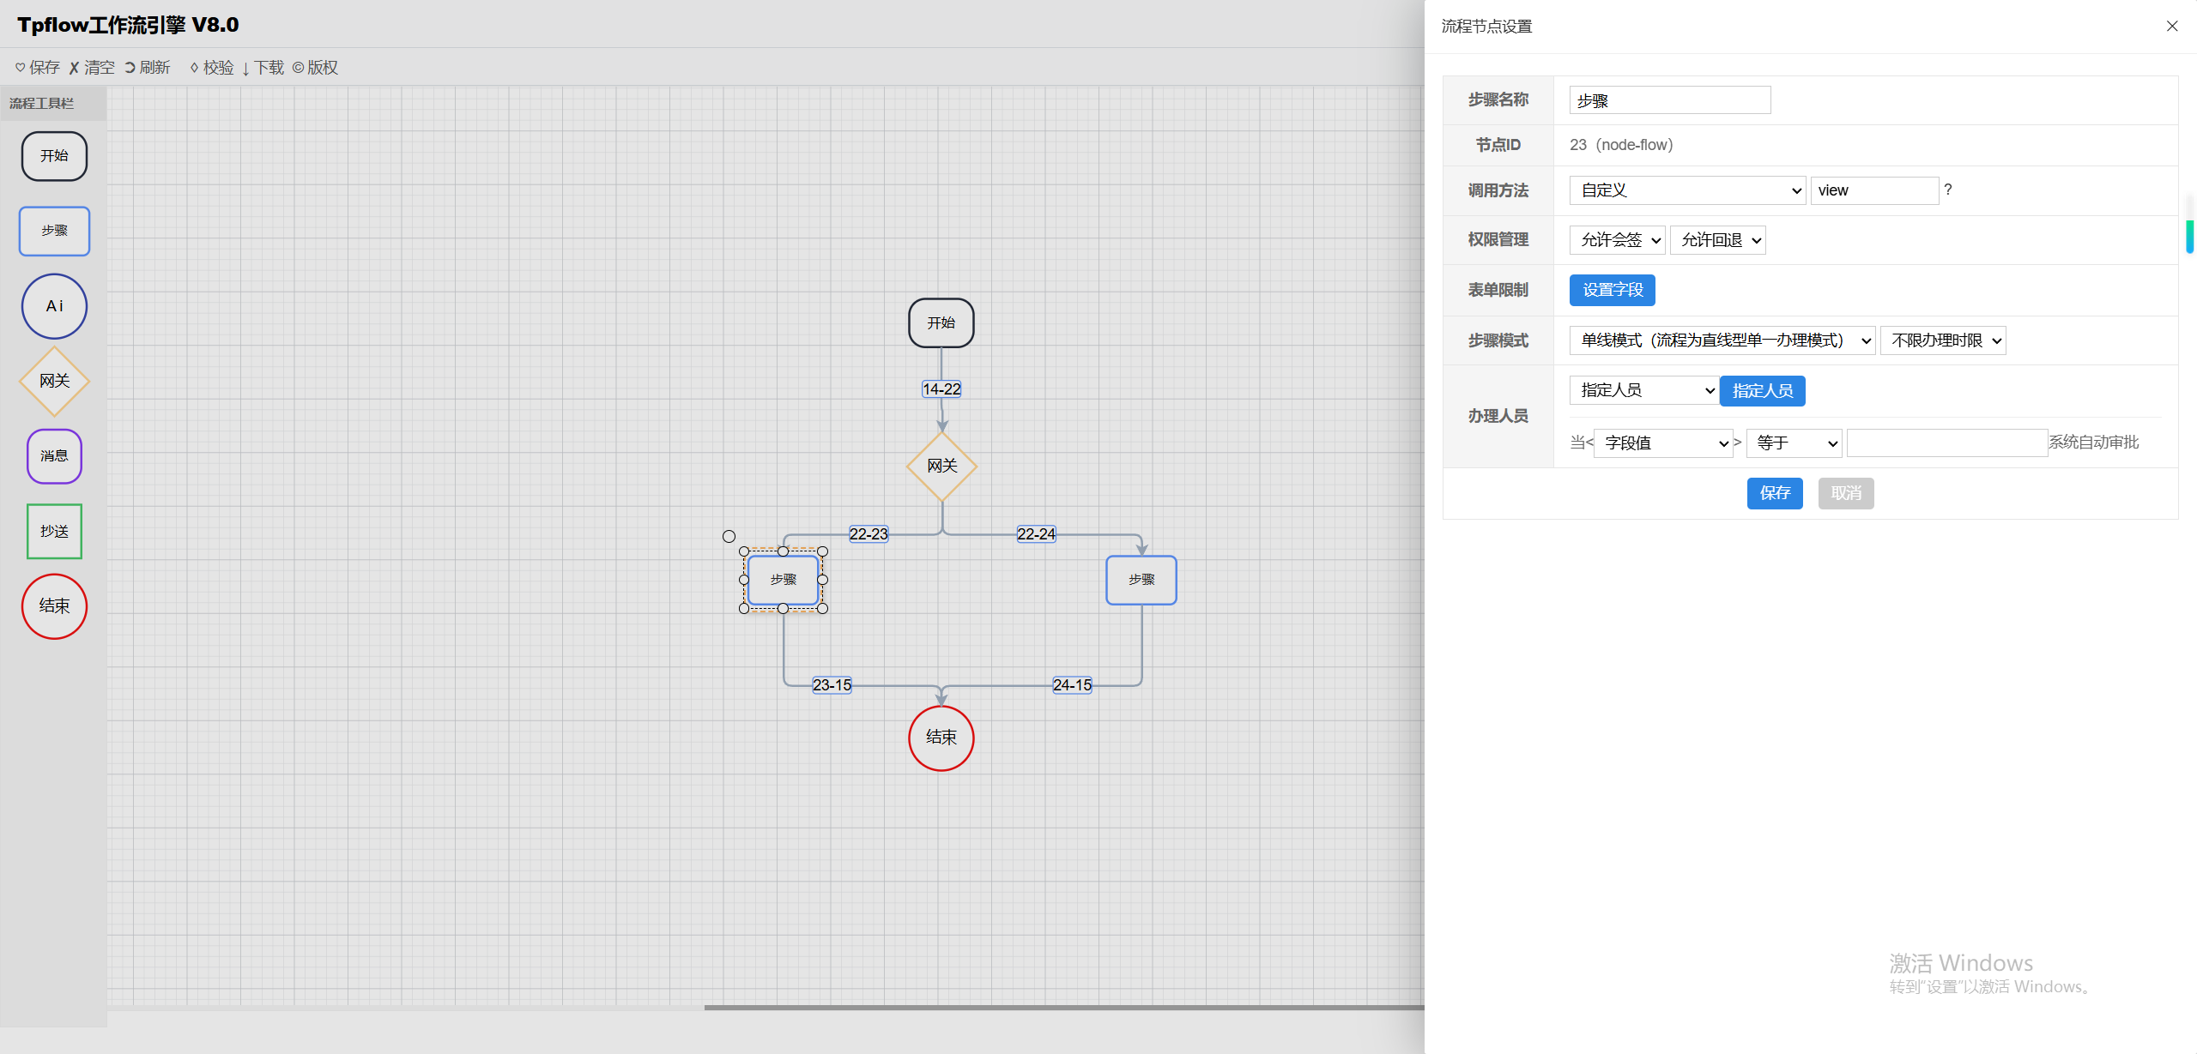Viewport: 2197px width, 1054px height.
Task: Pick the 步骤 step shape from toolbar
Action: coord(54,231)
